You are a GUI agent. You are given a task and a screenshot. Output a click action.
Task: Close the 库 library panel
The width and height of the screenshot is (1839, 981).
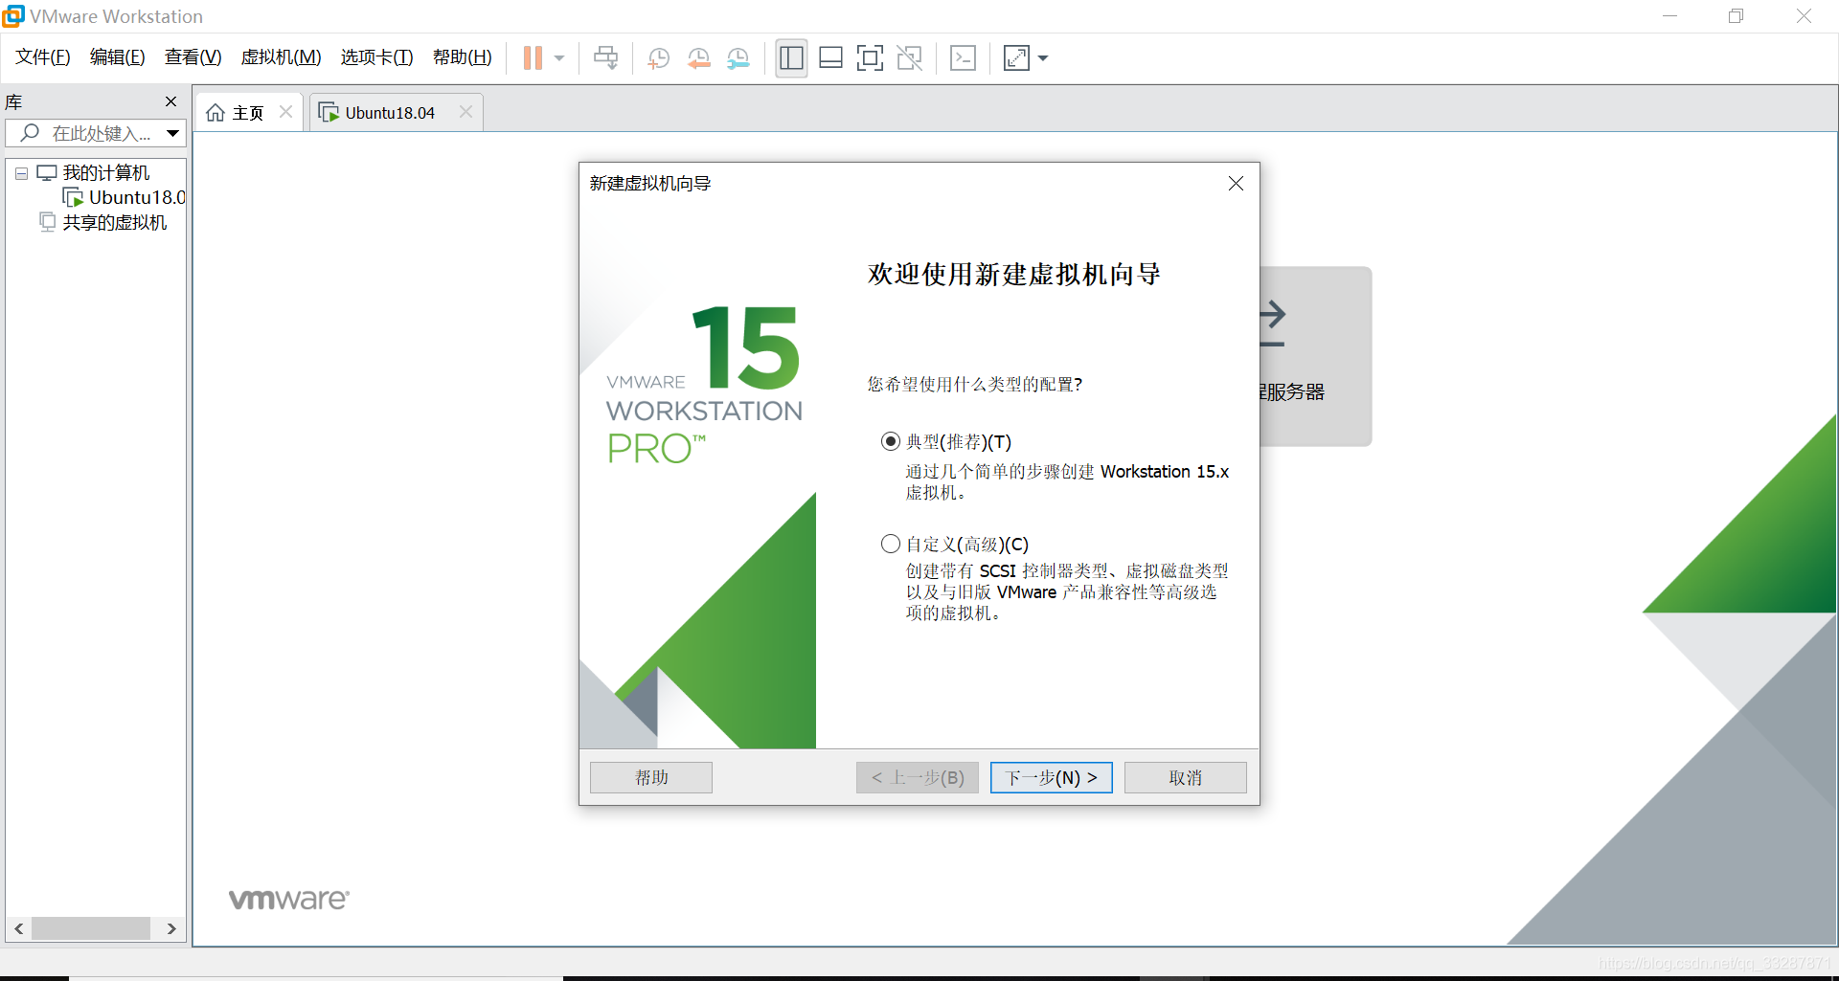coord(170,101)
